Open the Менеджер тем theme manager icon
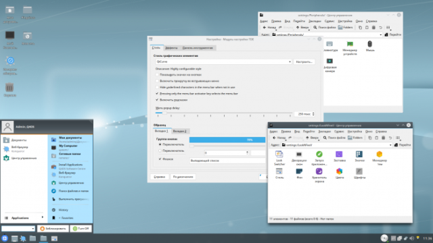Screen dimensions: 433x243 [x=380, y=158]
